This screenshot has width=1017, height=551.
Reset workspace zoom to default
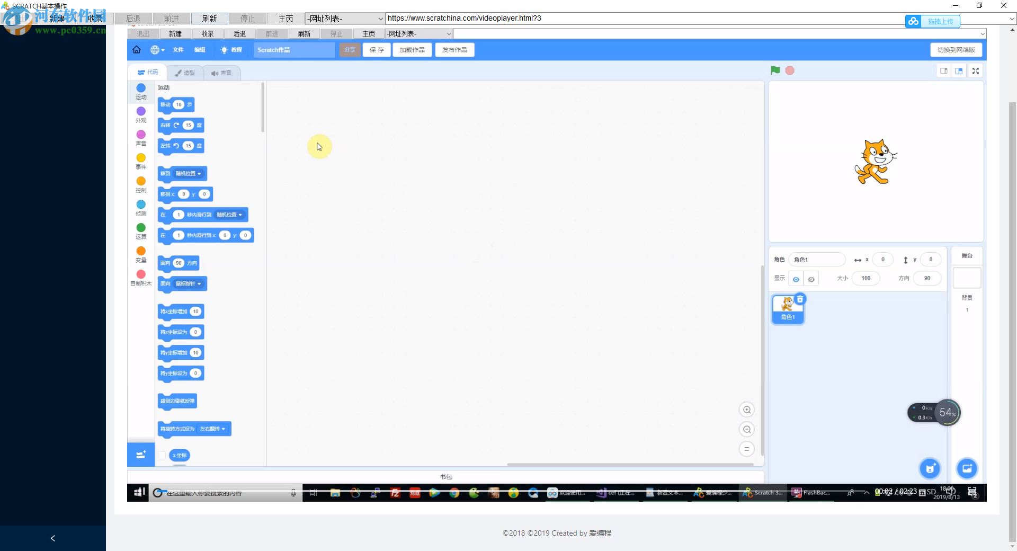pyautogui.click(x=747, y=449)
